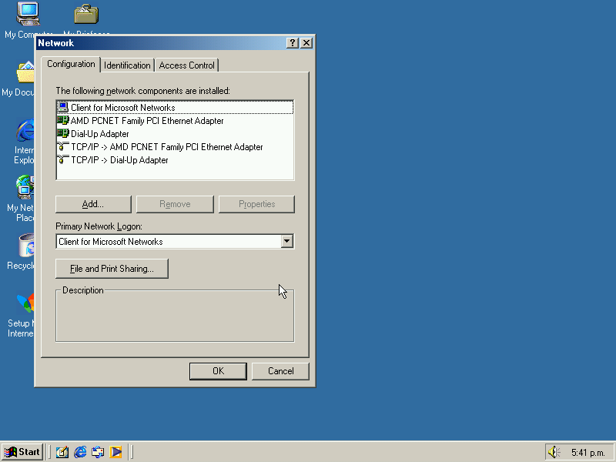616x462 pixels.
Task: Launch Outlook Express from the quick launch bar
Action: tap(98, 452)
